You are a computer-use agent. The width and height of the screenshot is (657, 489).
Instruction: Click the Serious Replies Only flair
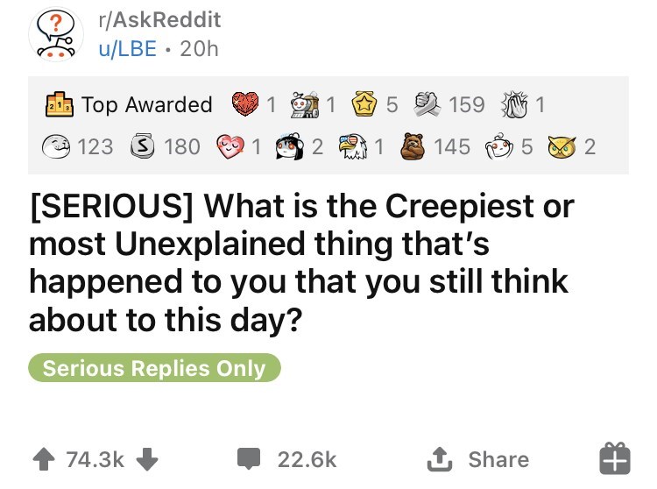pyautogui.click(x=154, y=368)
